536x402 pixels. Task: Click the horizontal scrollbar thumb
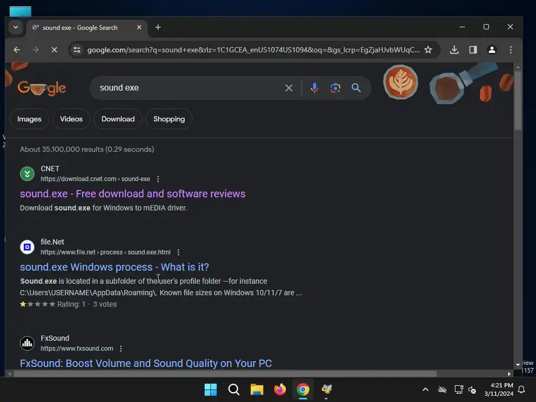tap(225, 374)
